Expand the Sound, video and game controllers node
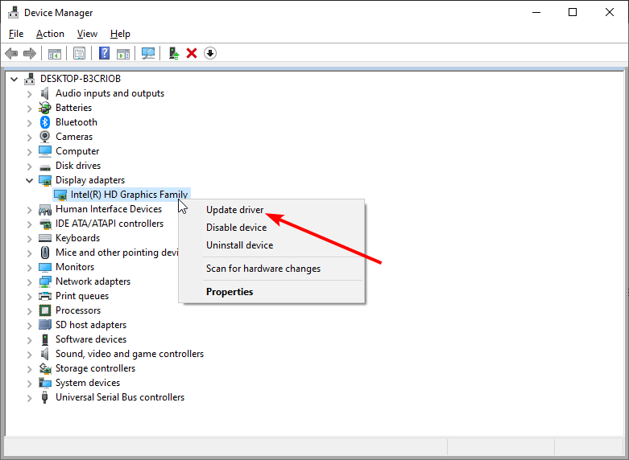629x460 pixels. click(x=30, y=354)
